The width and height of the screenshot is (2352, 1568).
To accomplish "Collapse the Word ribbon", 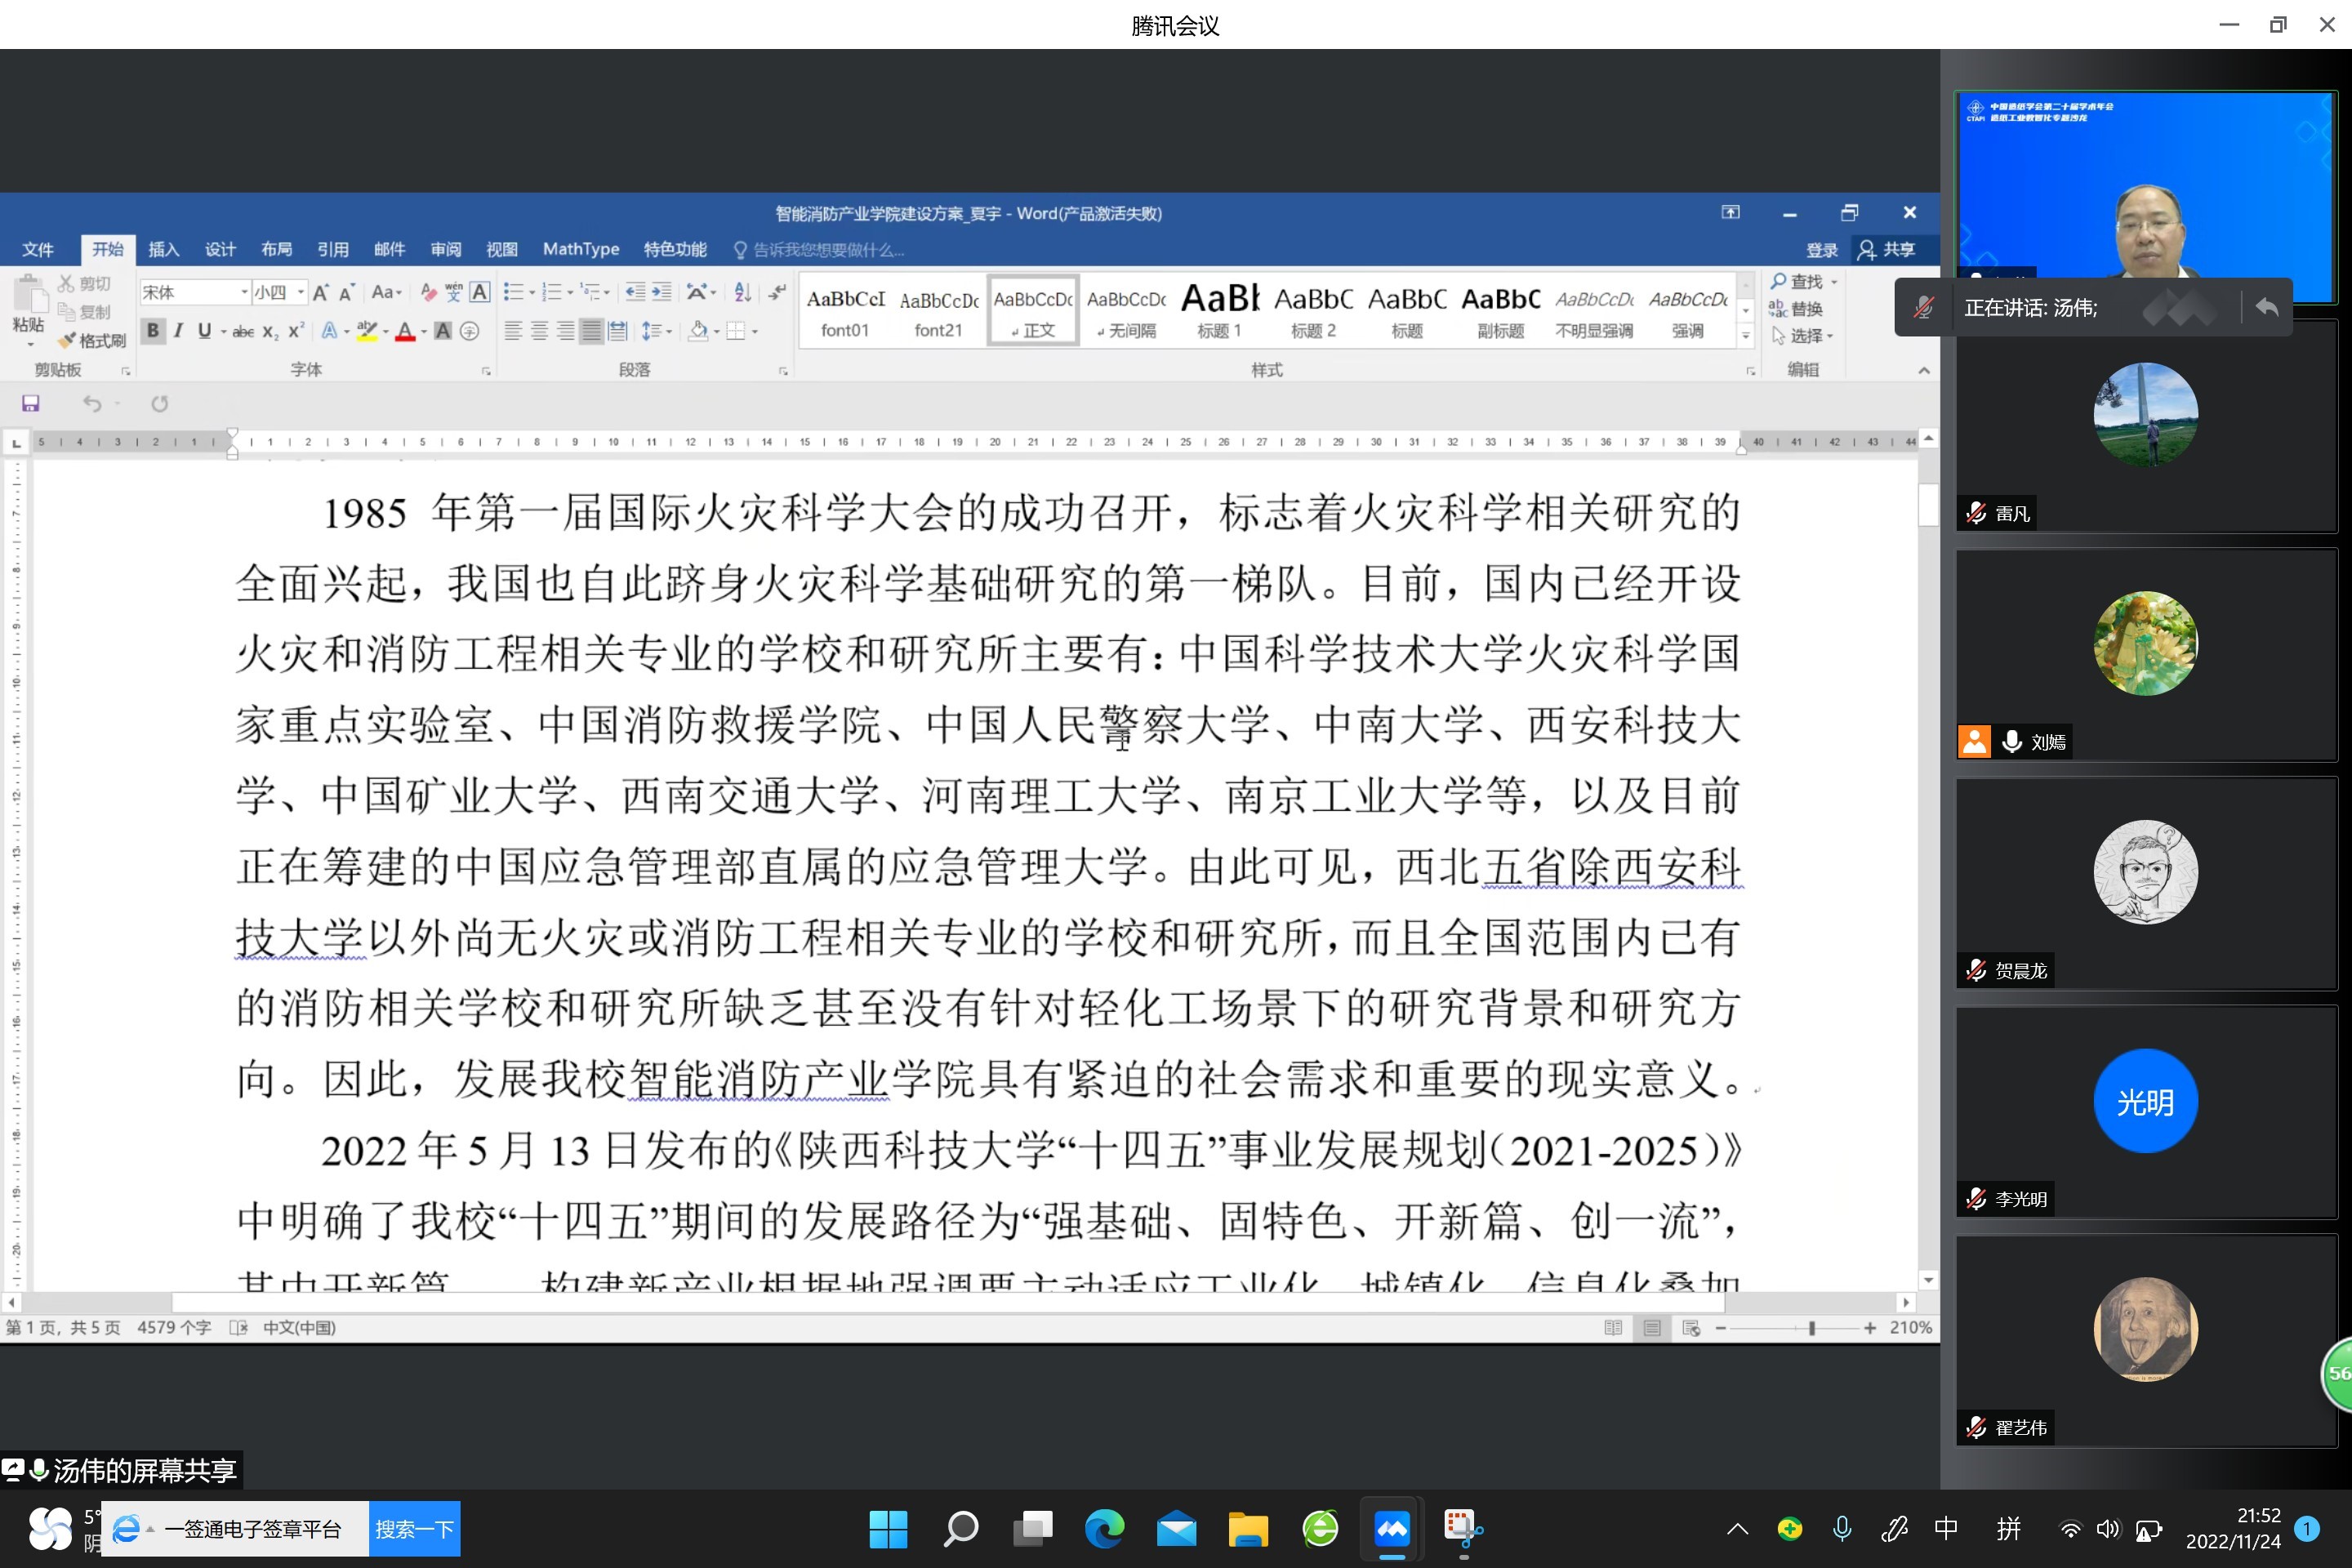I will pos(1923,370).
